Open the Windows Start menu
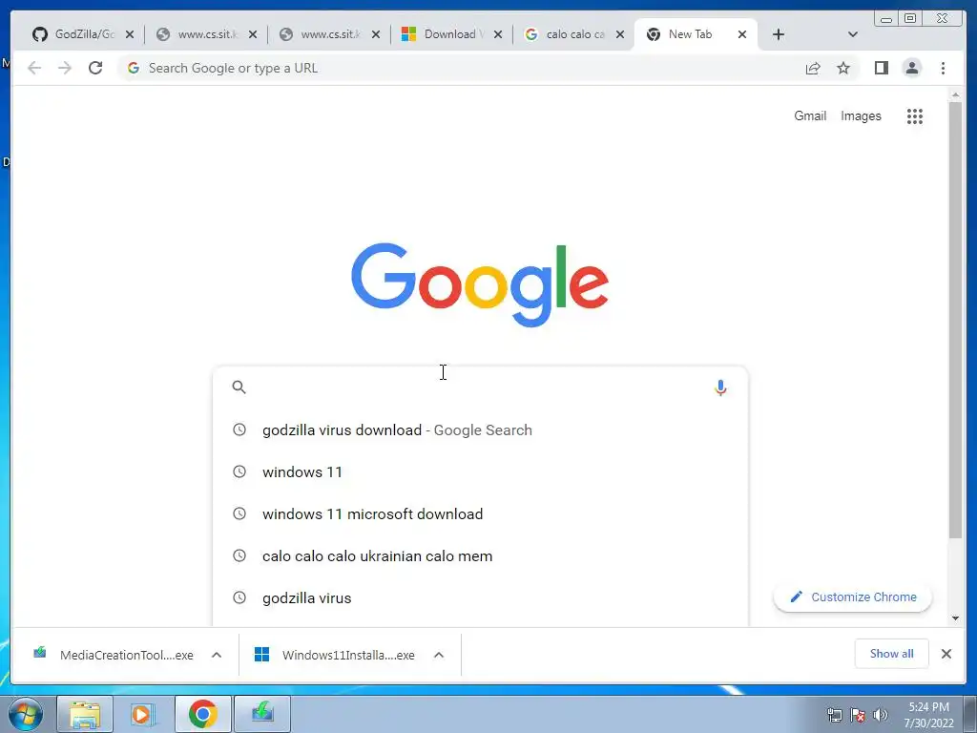This screenshot has width=977, height=733. 26,714
